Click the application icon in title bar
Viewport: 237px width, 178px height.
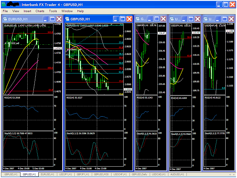coord(4,5)
